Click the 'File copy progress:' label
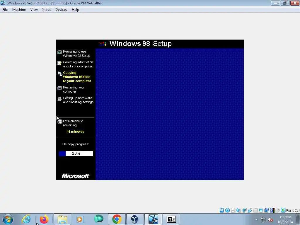The height and width of the screenshot is (225, 300). tap(75, 144)
